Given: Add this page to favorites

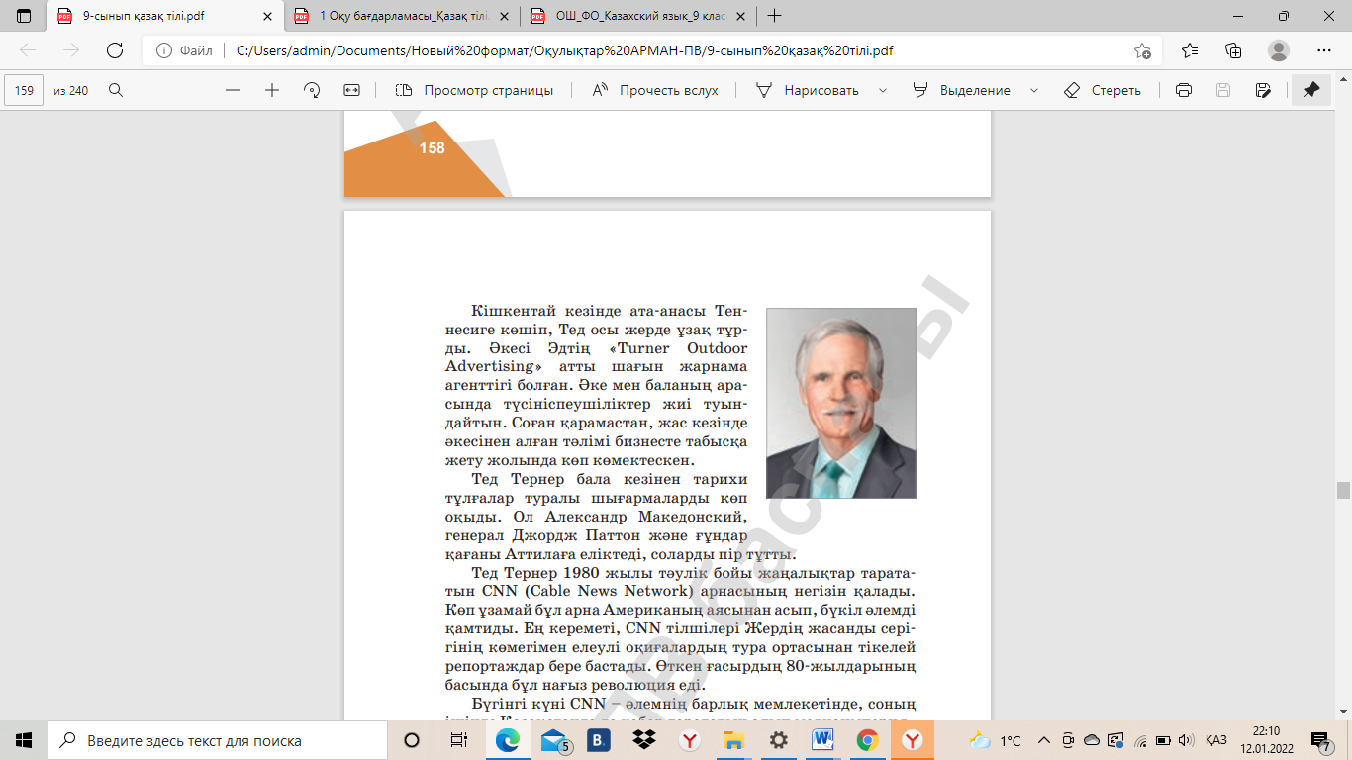Looking at the screenshot, I should (1142, 51).
